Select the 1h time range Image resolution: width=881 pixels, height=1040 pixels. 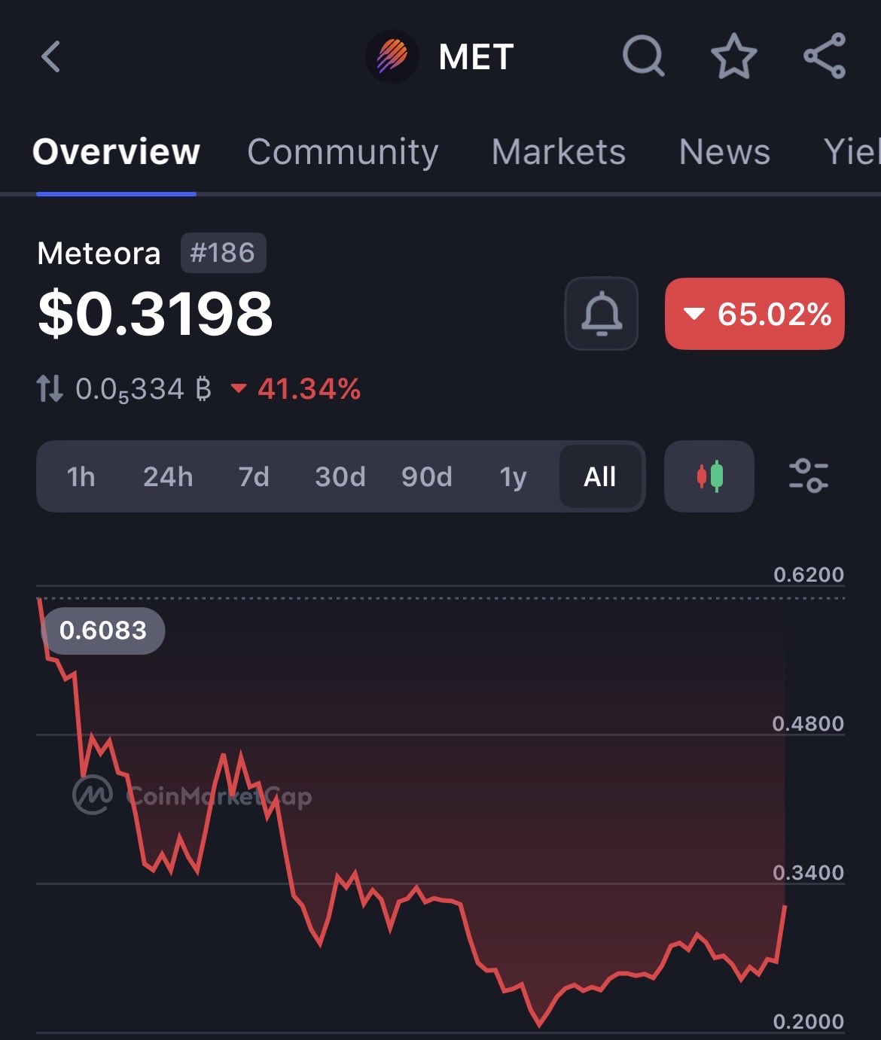coord(81,476)
